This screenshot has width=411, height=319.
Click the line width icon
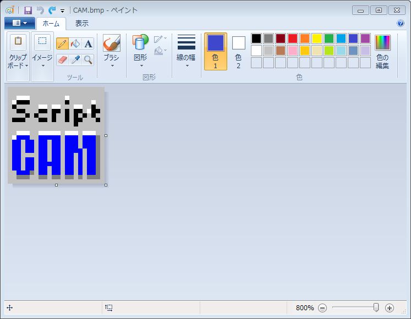[x=187, y=42]
